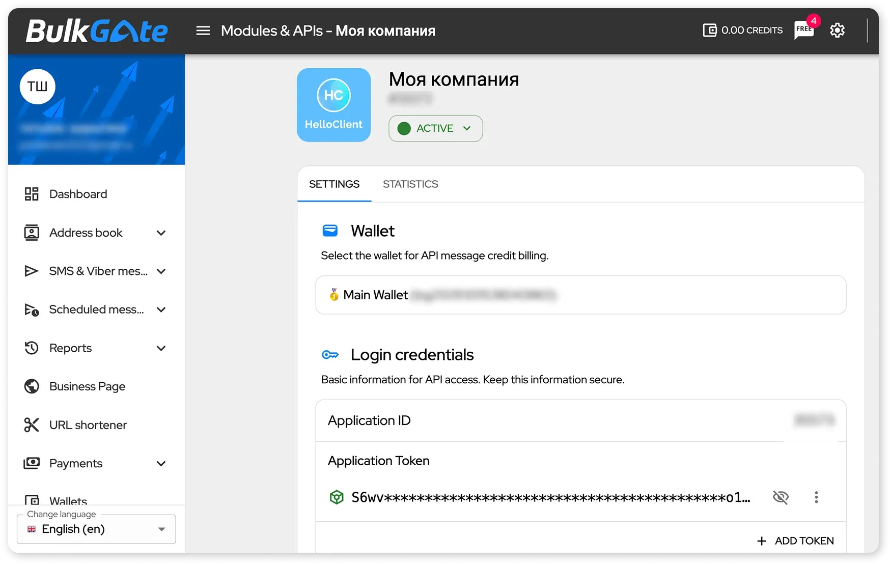The height and width of the screenshot is (565, 891).
Task: Open the credits balance panel
Action: tap(742, 30)
